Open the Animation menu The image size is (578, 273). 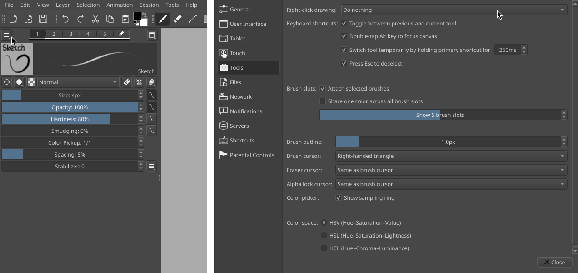point(120,5)
